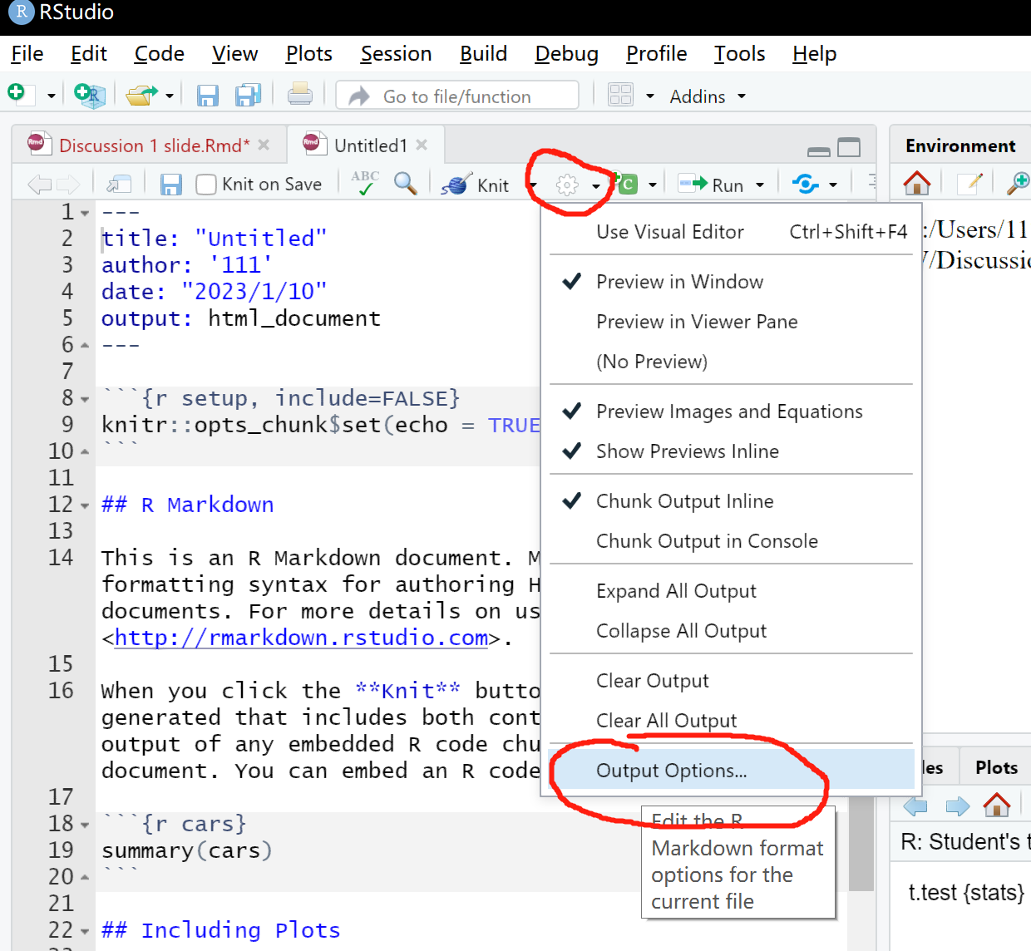Image resolution: width=1031 pixels, height=951 pixels.
Task: Select Preview in Viewer Pane option
Action: pyautogui.click(x=732, y=322)
